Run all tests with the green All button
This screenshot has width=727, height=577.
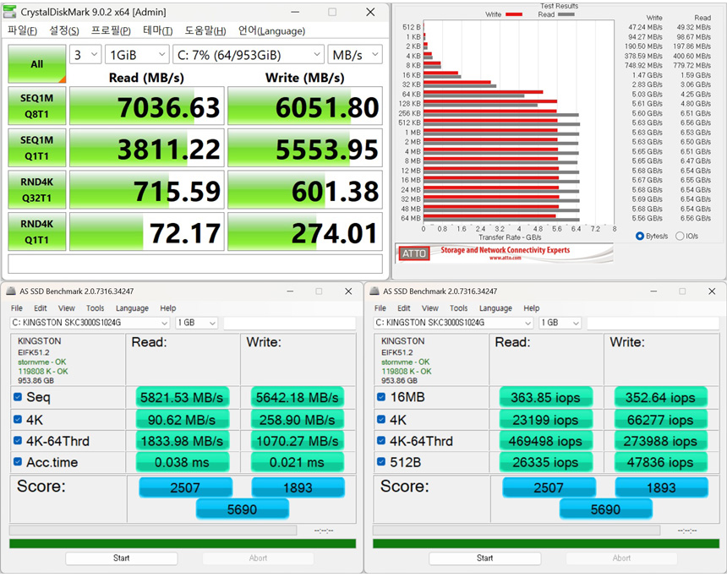[x=36, y=64]
